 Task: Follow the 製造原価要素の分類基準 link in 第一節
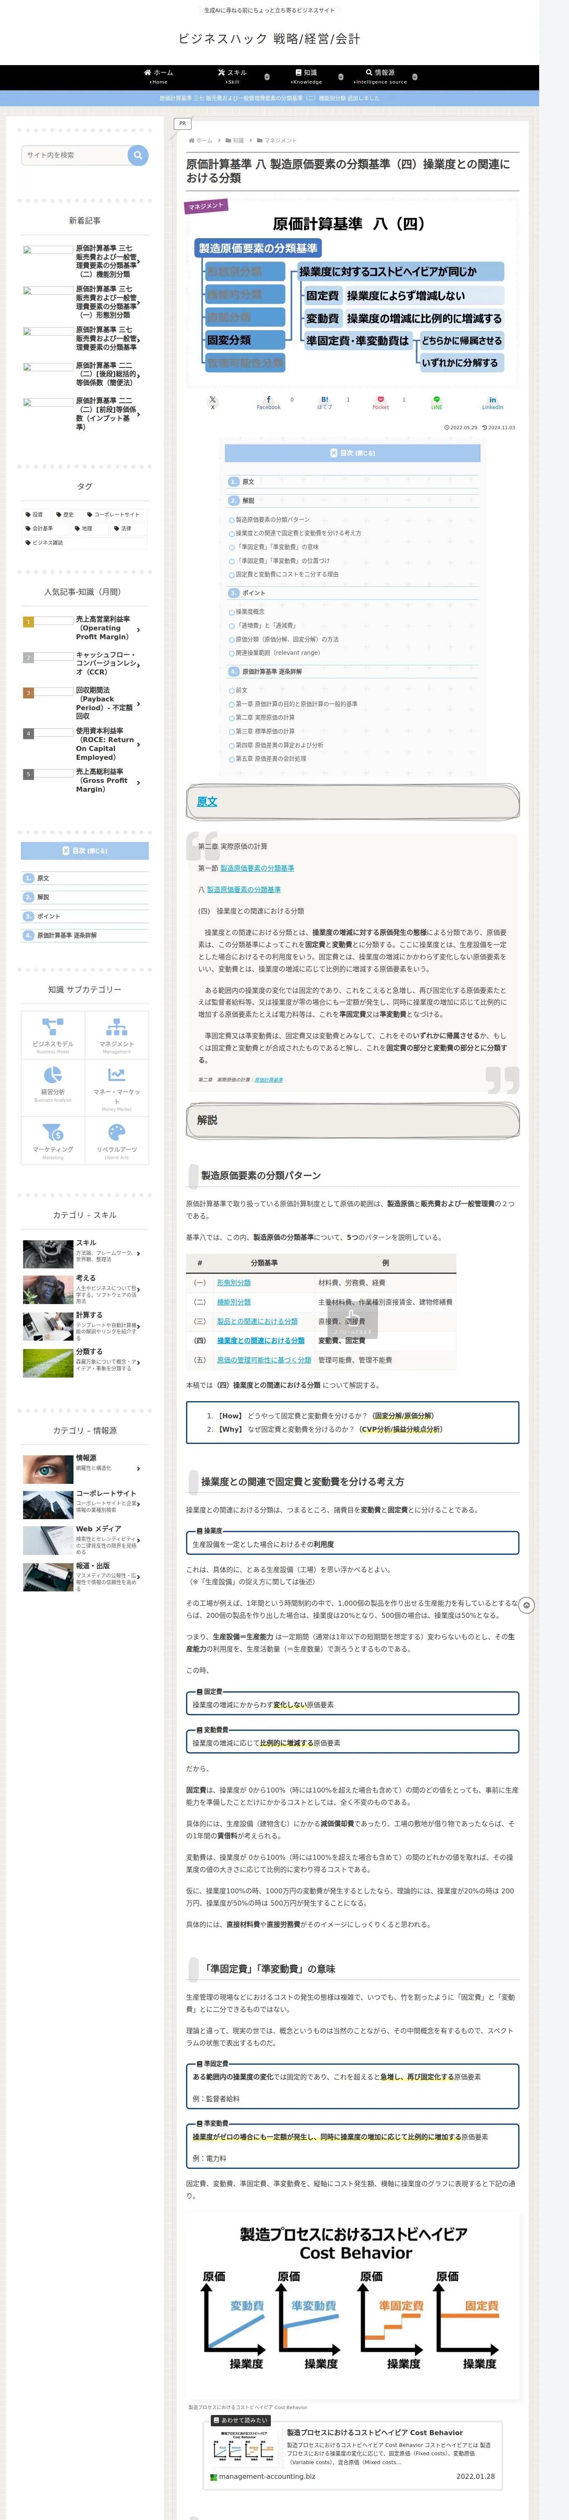point(257,868)
